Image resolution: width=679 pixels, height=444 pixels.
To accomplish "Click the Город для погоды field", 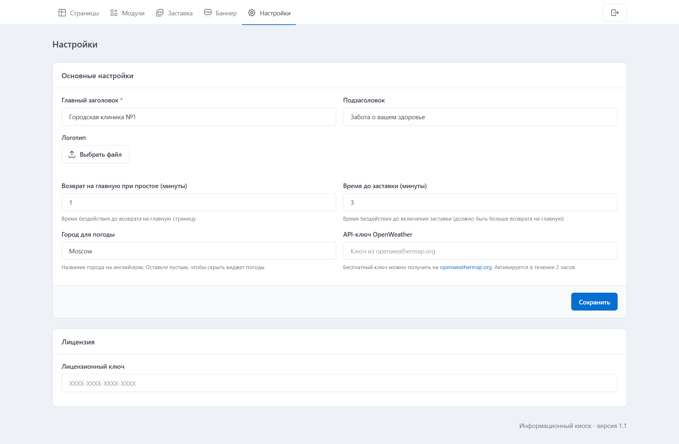I will point(199,251).
